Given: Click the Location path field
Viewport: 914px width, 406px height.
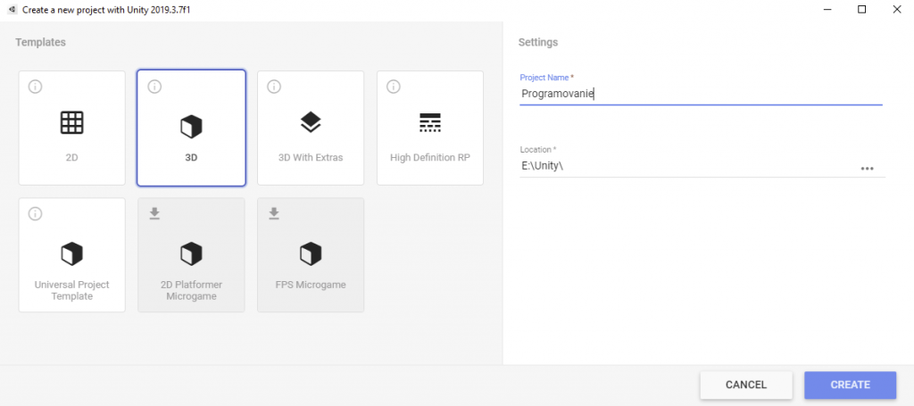Looking at the screenshot, I should (688, 167).
